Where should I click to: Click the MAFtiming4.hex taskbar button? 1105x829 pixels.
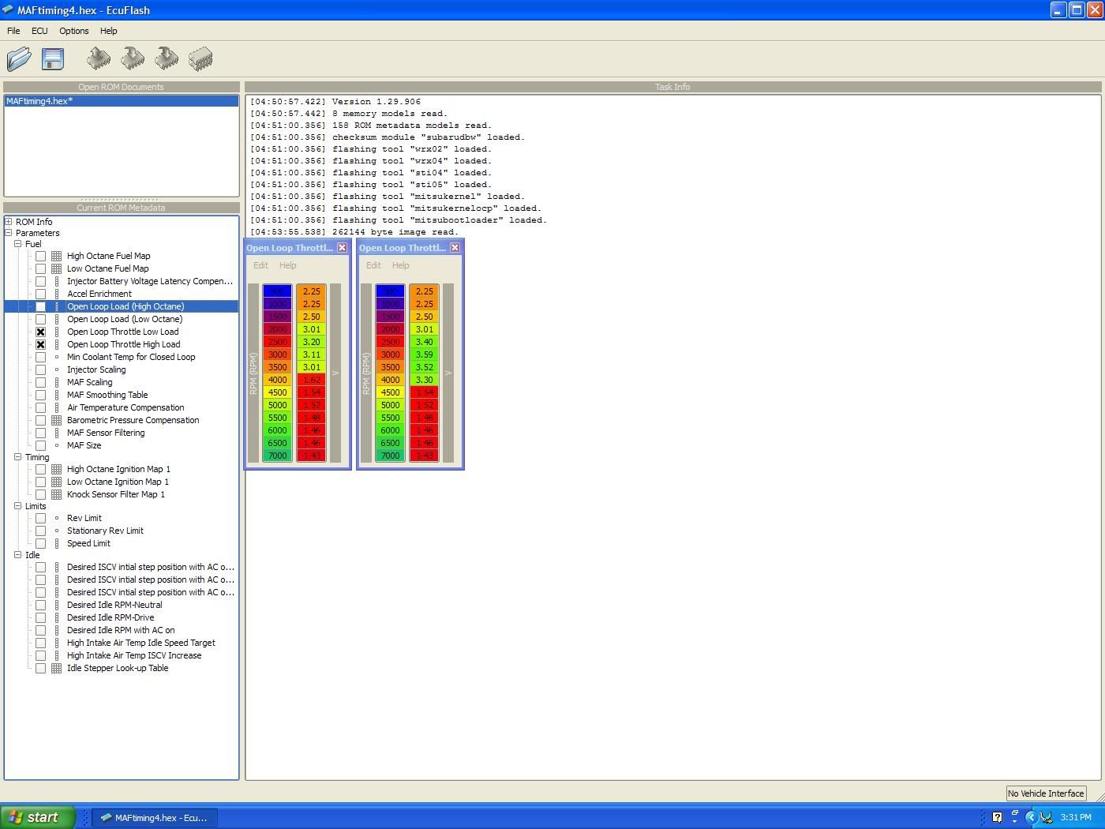(x=155, y=817)
